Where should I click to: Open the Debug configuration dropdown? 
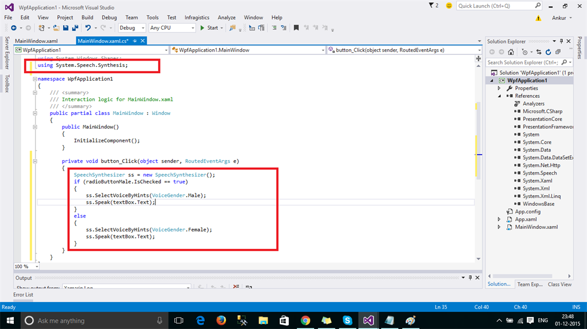(131, 27)
